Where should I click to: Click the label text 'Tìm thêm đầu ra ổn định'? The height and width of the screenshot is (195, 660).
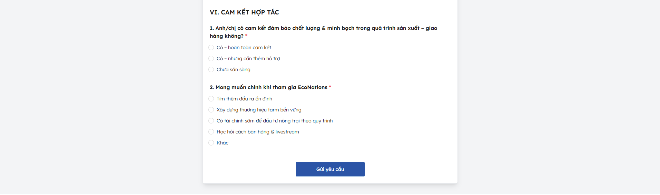click(x=244, y=99)
